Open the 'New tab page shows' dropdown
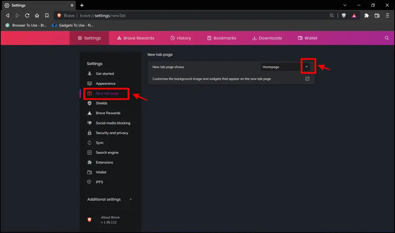The image size is (395, 233). pos(307,67)
